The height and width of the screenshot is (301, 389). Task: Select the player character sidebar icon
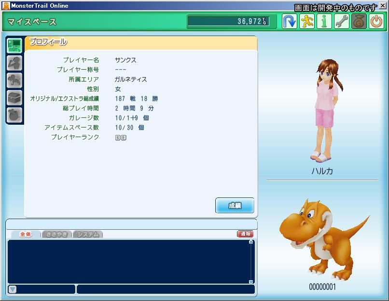14,63
